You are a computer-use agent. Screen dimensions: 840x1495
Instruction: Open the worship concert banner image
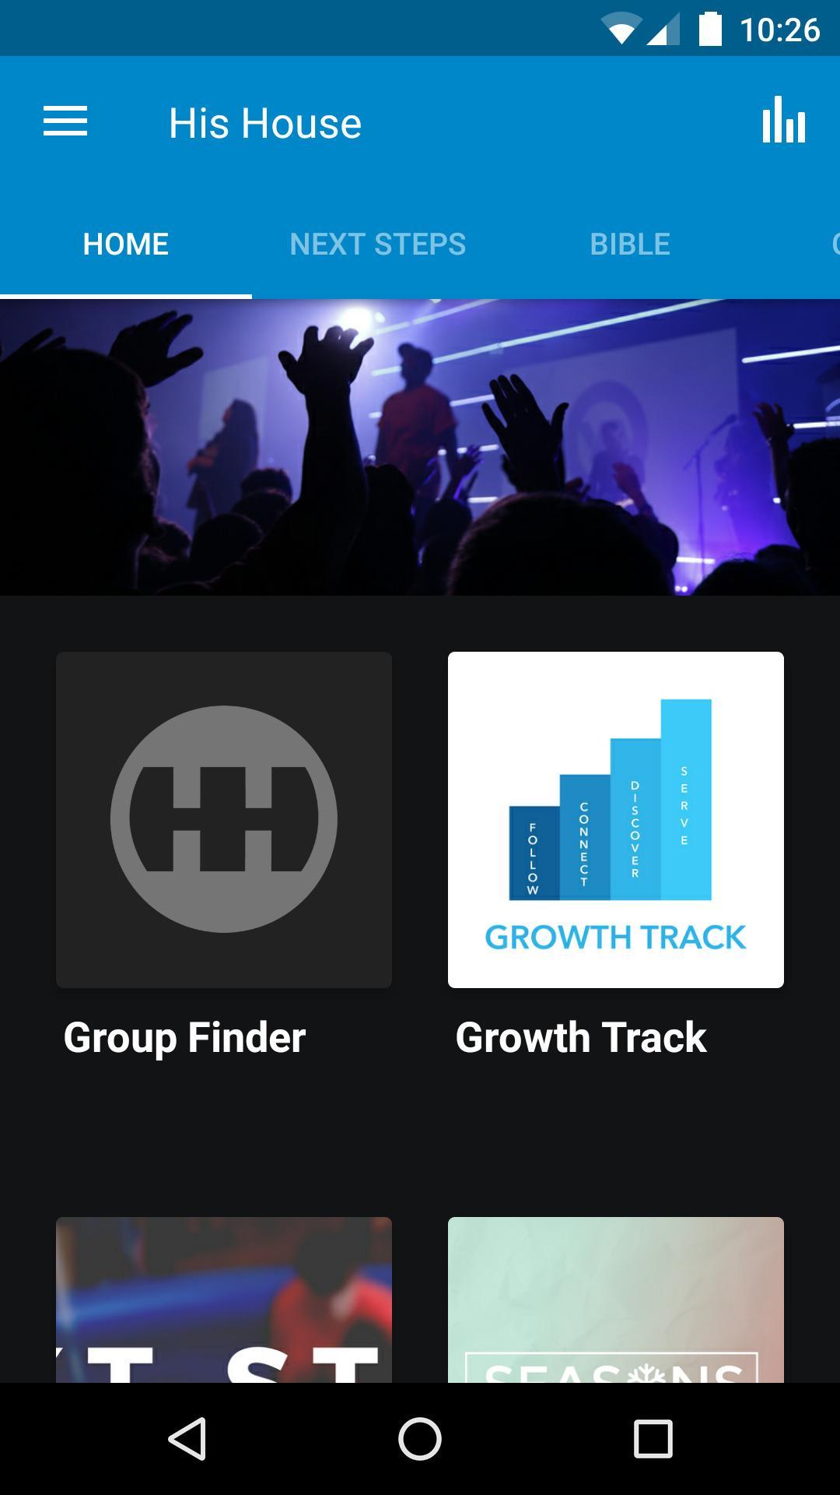[420, 448]
